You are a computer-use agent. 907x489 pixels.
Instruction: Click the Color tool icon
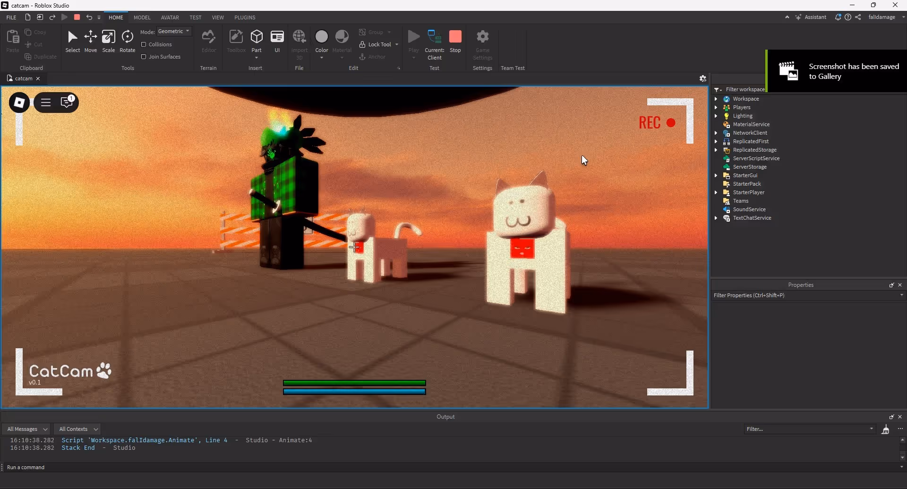[321, 37]
